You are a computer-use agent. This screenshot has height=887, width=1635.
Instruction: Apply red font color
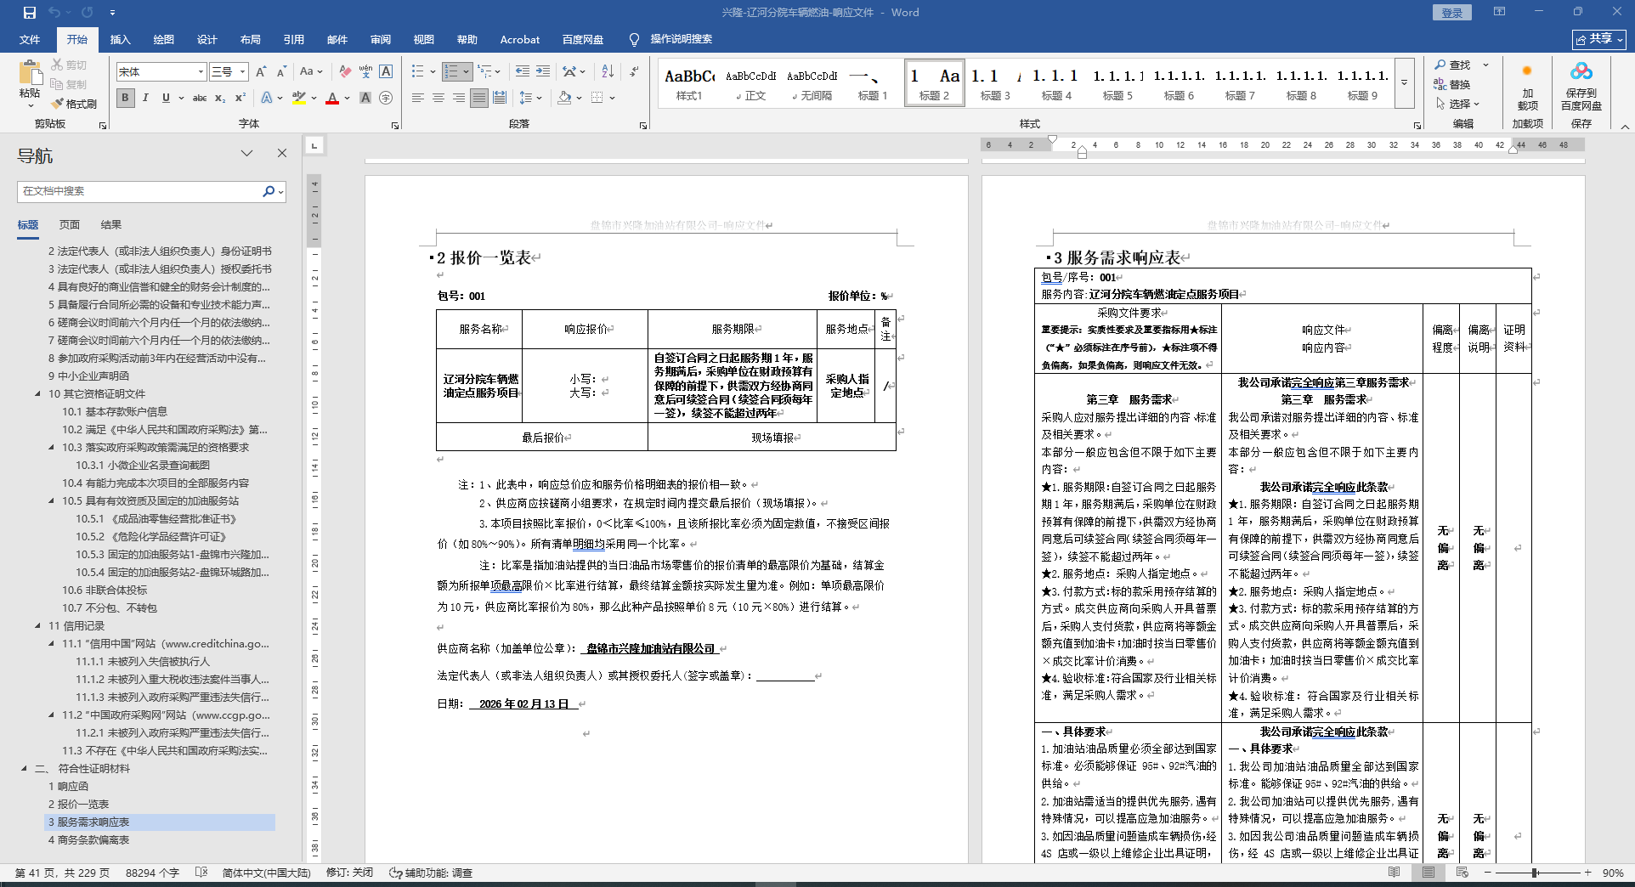[x=332, y=98]
